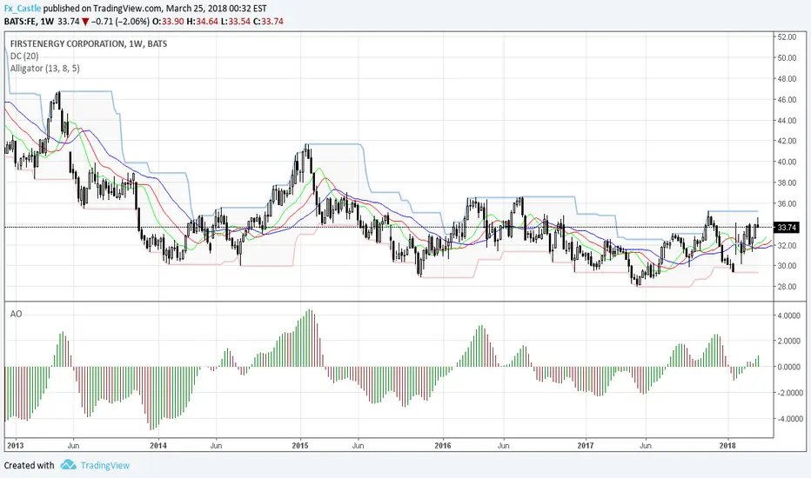Click the 28.00 price axis label
Screen dimensions: 811x478
(x=787, y=287)
